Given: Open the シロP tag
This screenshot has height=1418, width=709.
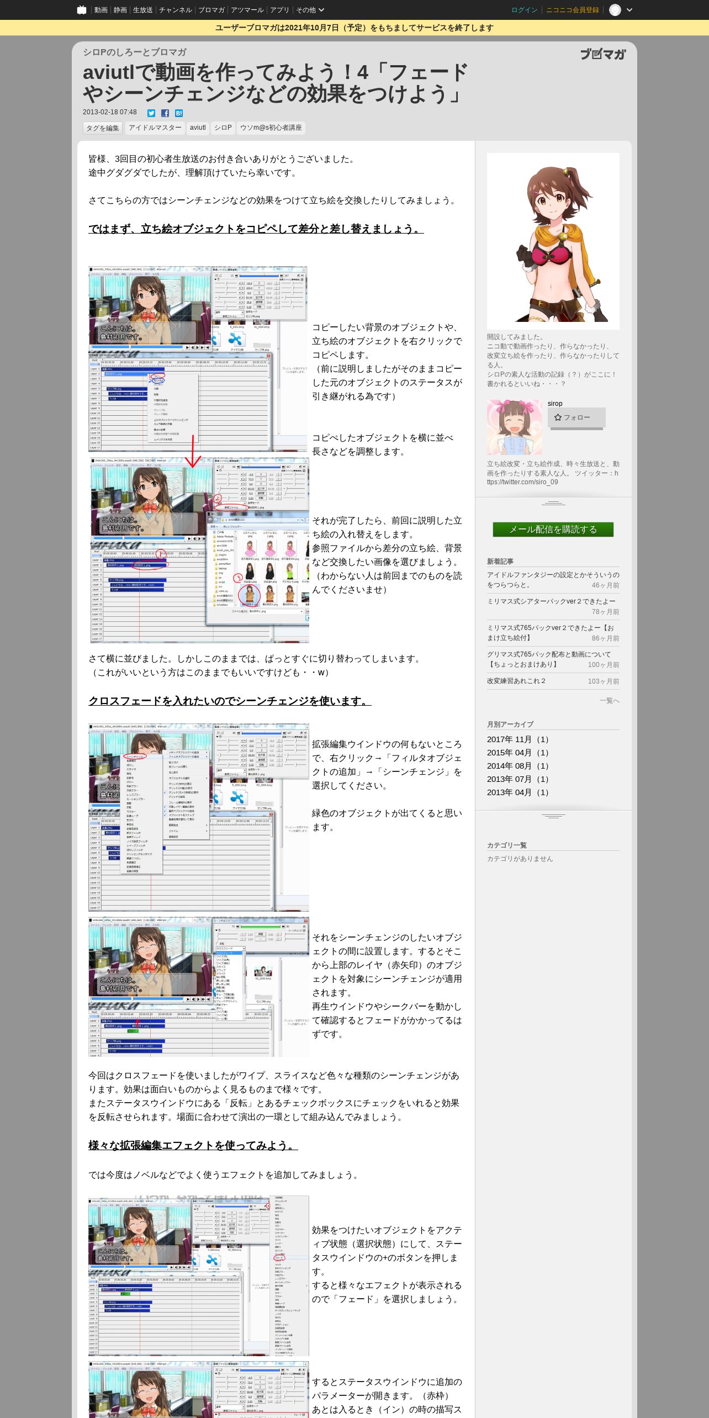Looking at the screenshot, I should 223,128.
